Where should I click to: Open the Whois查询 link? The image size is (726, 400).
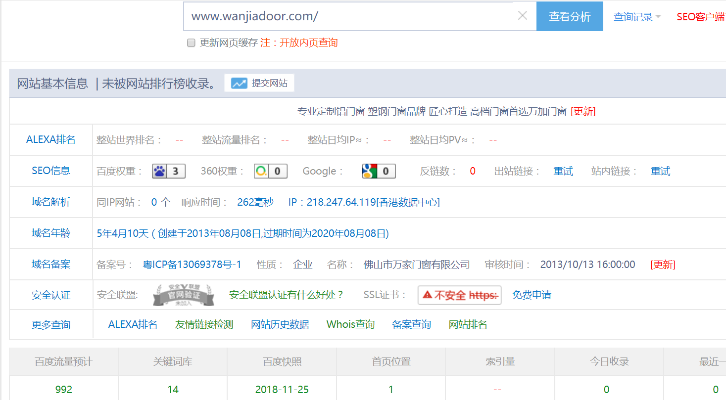click(350, 324)
